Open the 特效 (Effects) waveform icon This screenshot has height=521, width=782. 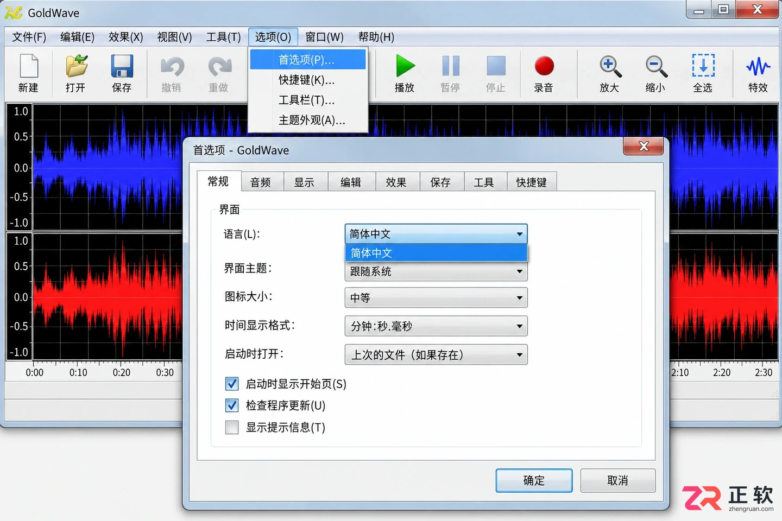pyautogui.click(x=758, y=67)
